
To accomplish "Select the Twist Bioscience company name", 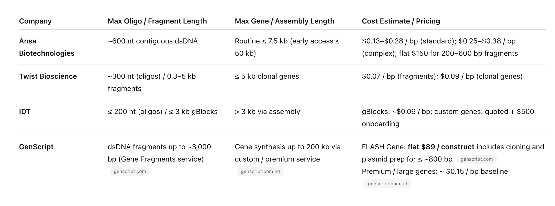I will (48, 76).
